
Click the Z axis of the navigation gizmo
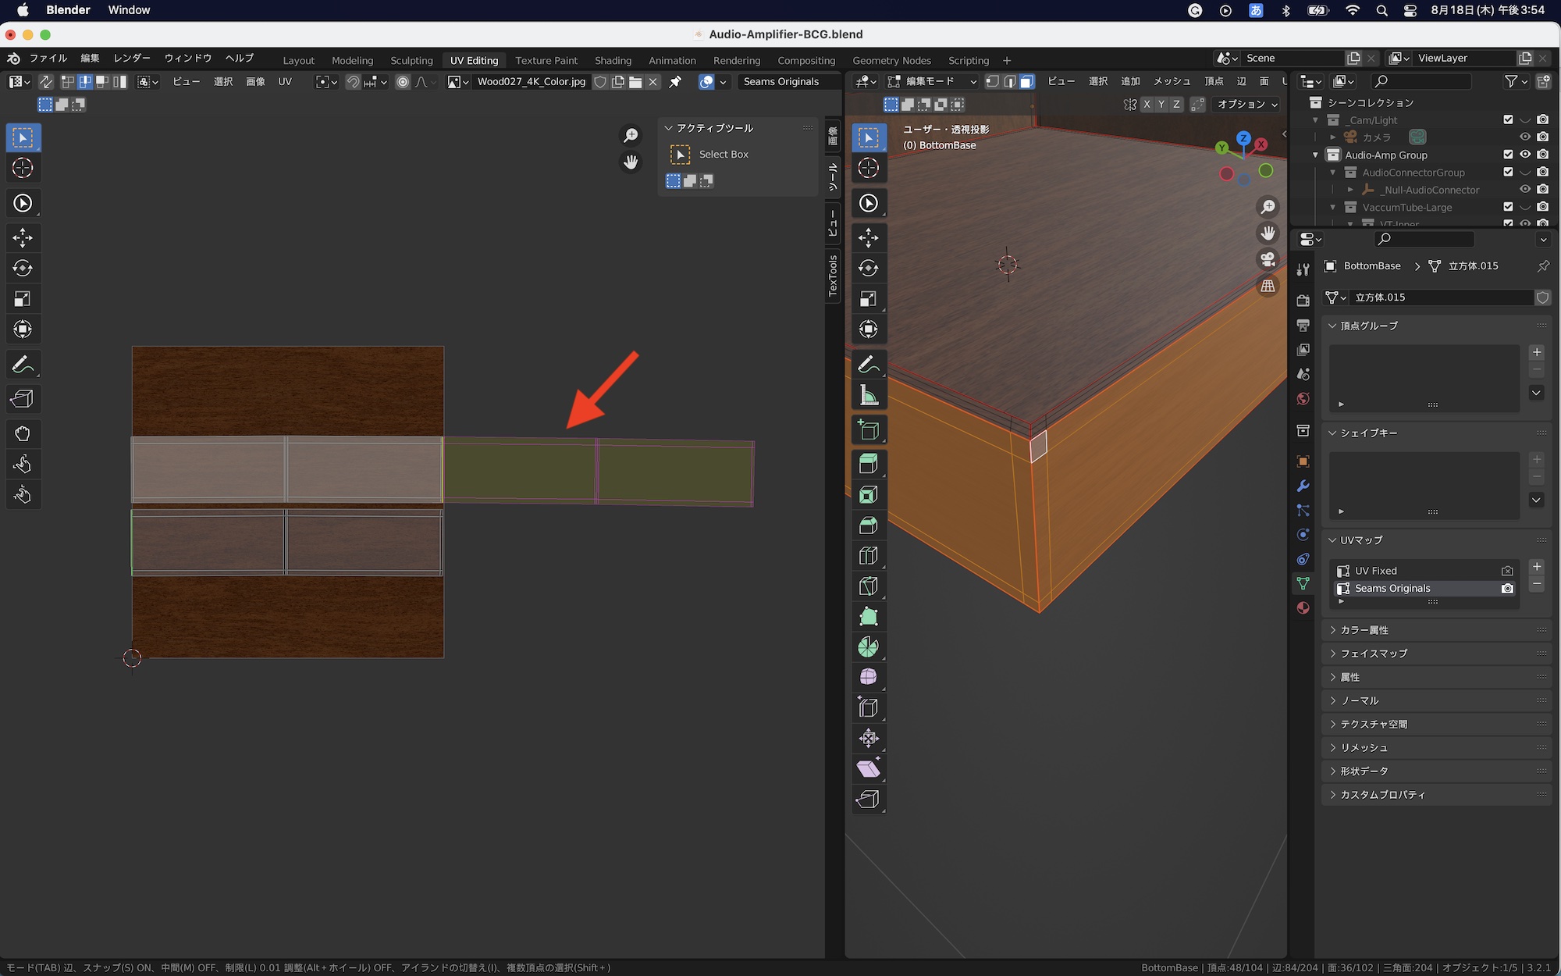pyautogui.click(x=1243, y=138)
